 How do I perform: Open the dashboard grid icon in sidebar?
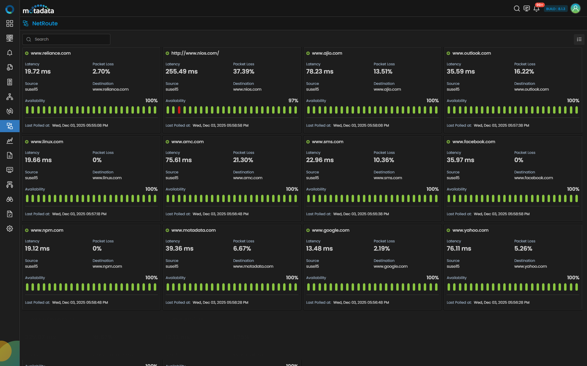(10, 24)
